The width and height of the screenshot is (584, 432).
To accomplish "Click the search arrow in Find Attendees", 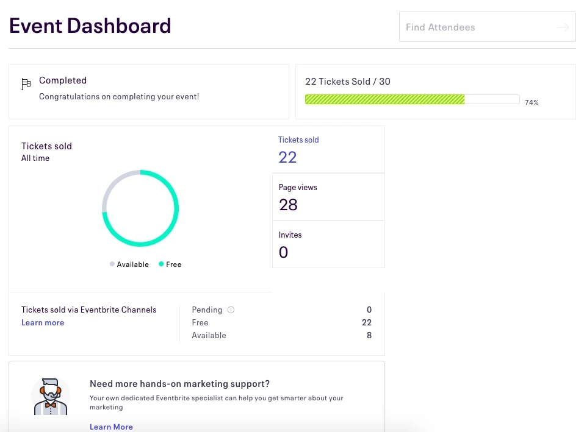I will (x=563, y=27).
